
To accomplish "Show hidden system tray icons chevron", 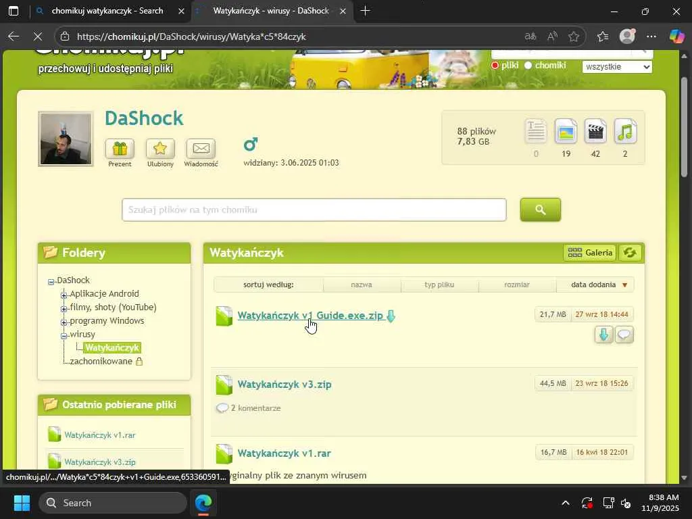I will (x=566, y=503).
